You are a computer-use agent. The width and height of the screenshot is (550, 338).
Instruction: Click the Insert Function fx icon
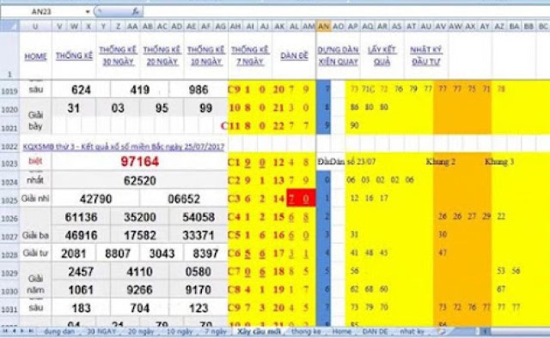[x=136, y=12]
